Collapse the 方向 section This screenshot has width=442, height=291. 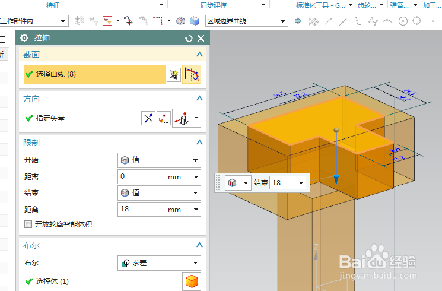(x=199, y=99)
